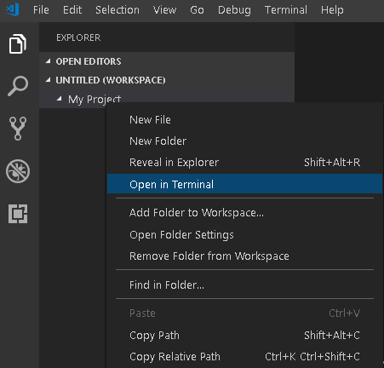Open the Extensions icon in activity bar

[x=18, y=214]
